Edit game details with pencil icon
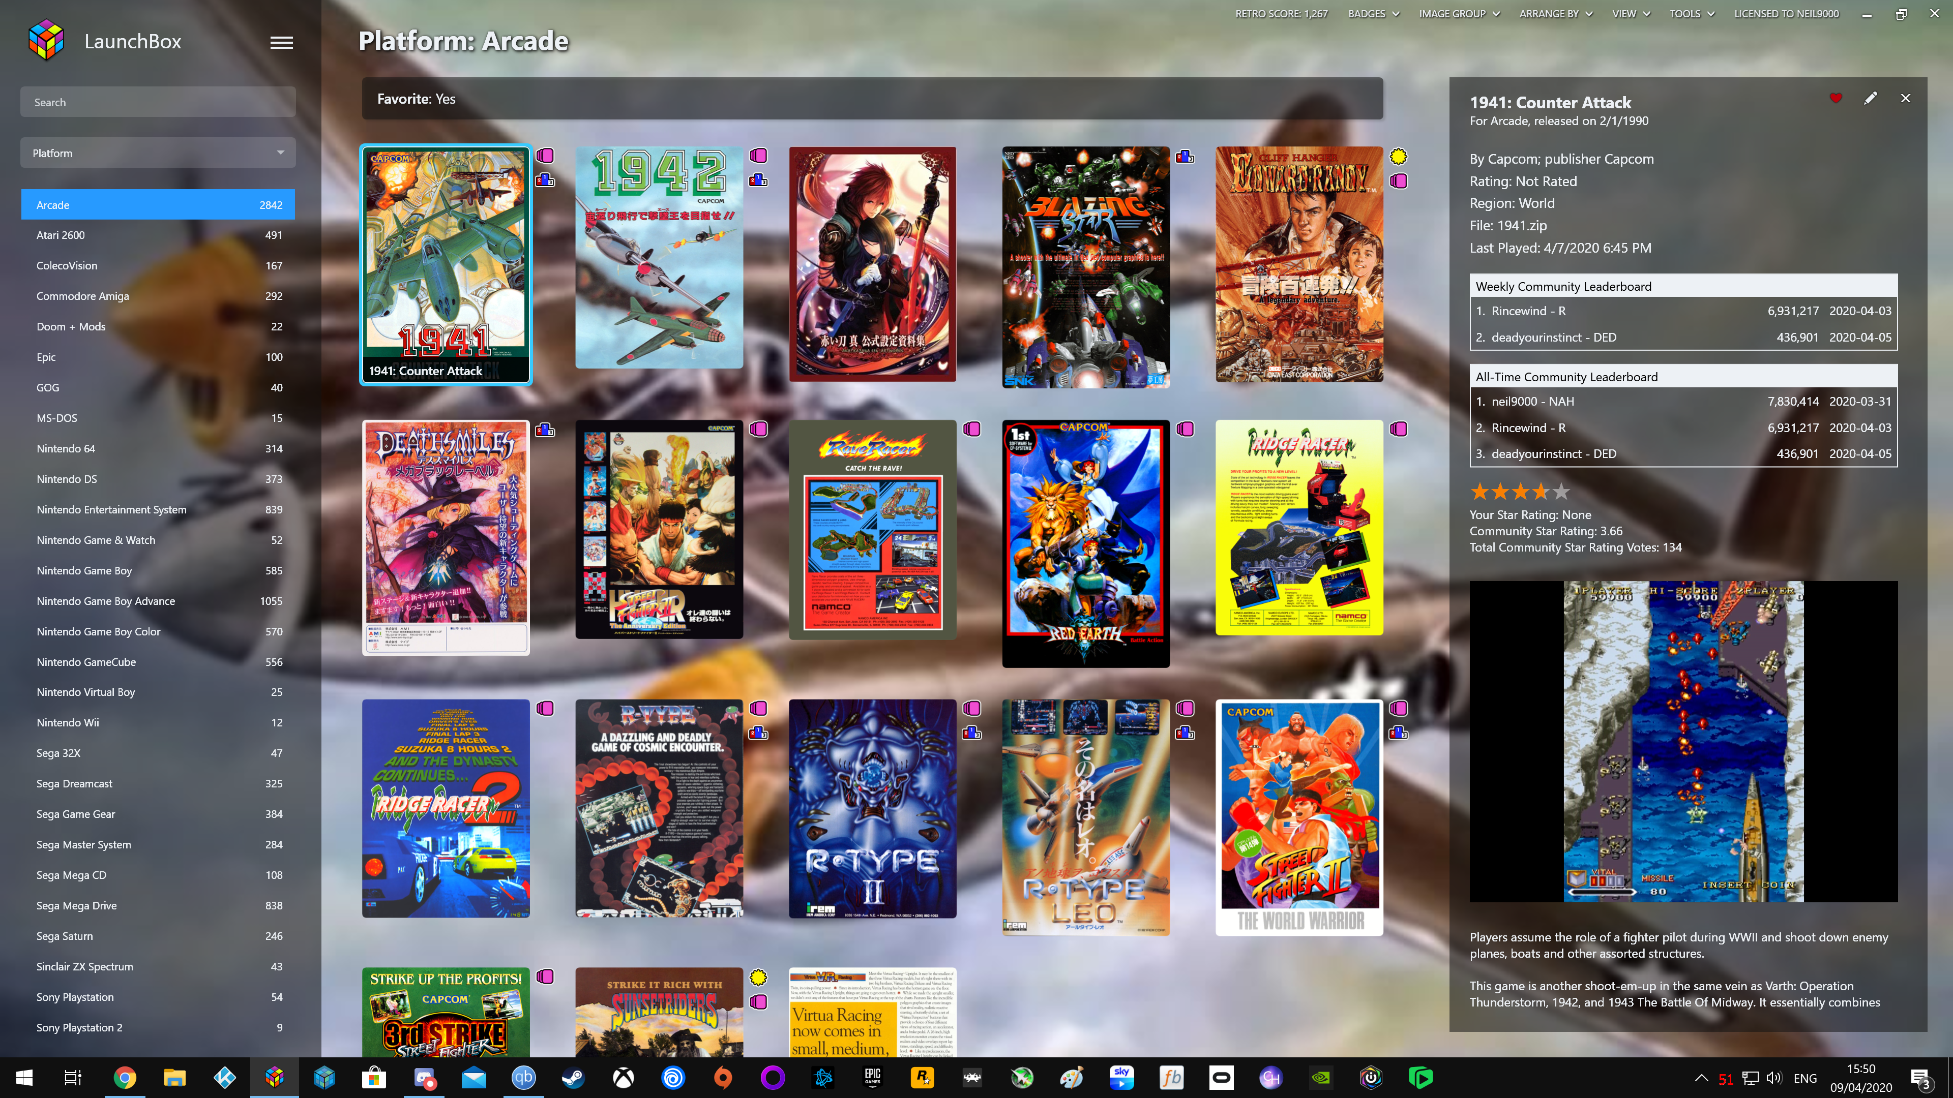Viewport: 1953px width, 1098px height. [1871, 98]
